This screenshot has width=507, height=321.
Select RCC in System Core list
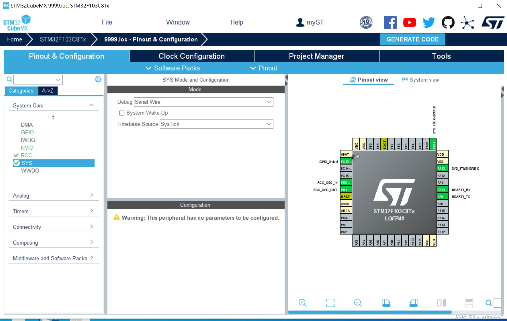pos(26,155)
